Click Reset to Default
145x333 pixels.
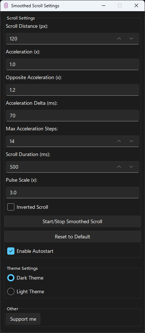(72, 237)
